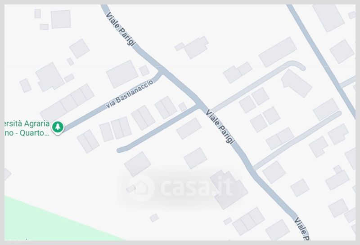Click the Viale Parigi and via Bastianaccio junction

pyautogui.click(x=162, y=70)
